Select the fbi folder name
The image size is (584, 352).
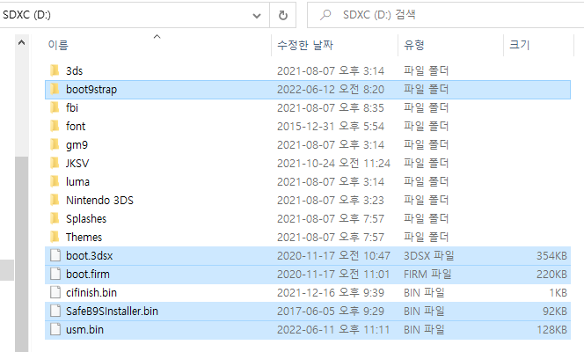(x=72, y=107)
